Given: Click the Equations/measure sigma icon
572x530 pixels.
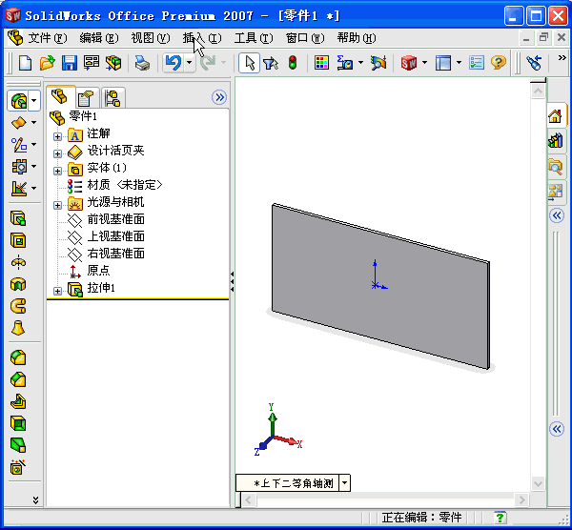Looking at the screenshot, I should pyautogui.click(x=344, y=63).
